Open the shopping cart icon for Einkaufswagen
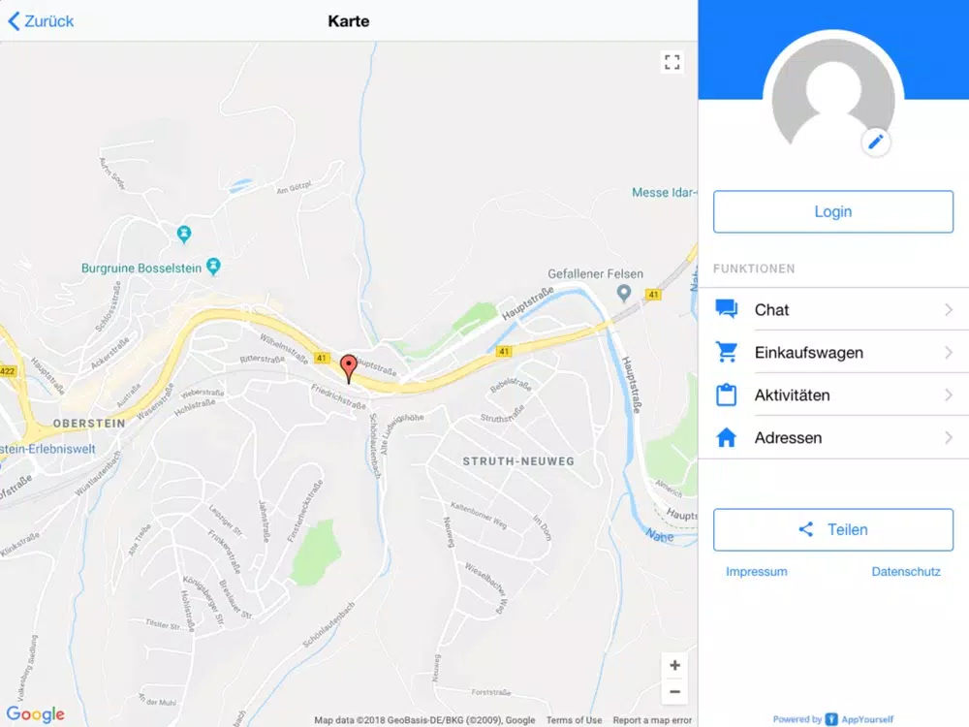The image size is (969, 727). (x=726, y=352)
